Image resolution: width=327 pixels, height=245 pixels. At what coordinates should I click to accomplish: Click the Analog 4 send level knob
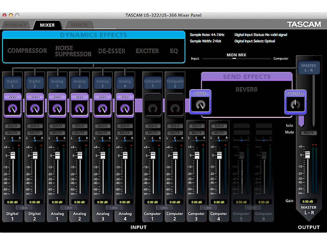click(x=125, y=109)
